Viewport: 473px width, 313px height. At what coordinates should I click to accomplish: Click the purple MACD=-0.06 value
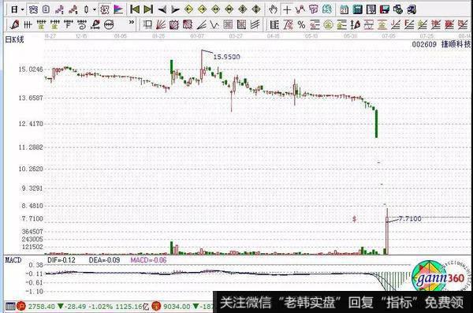pos(148,260)
